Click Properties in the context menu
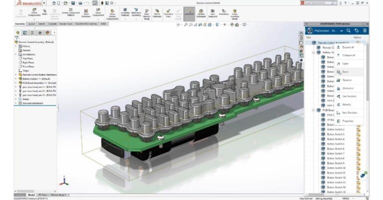This screenshot has height=200, width=383. [348, 121]
